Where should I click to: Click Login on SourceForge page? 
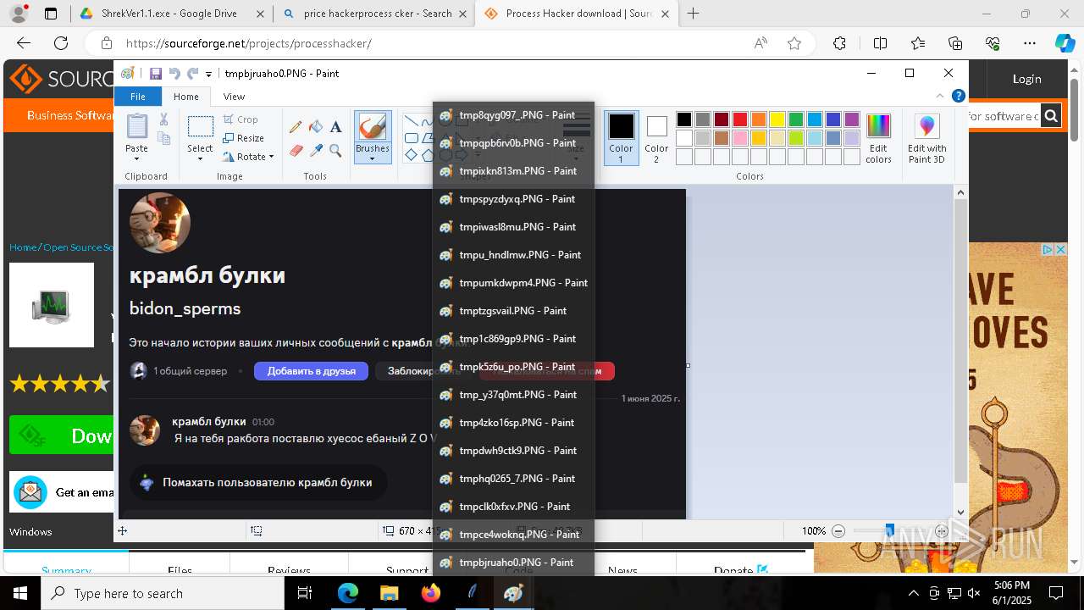point(1026,79)
